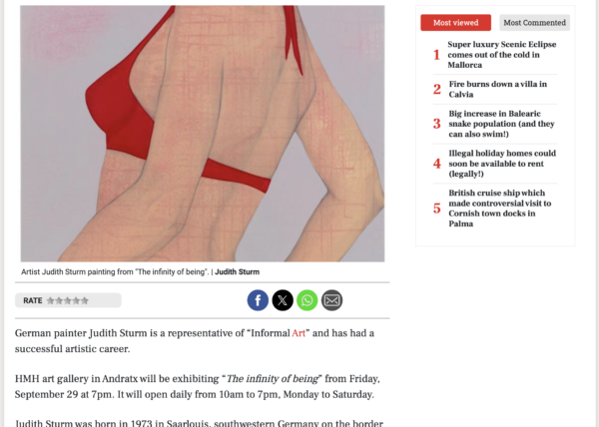Click the number 1 ranking story marker
Viewport: 599px width, 427px height.
point(436,55)
